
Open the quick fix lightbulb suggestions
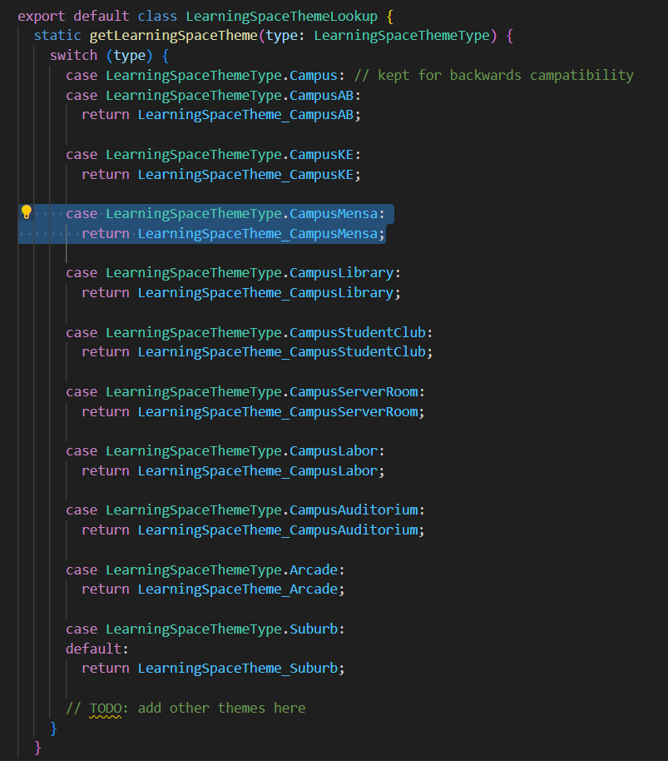pos(26,212)
